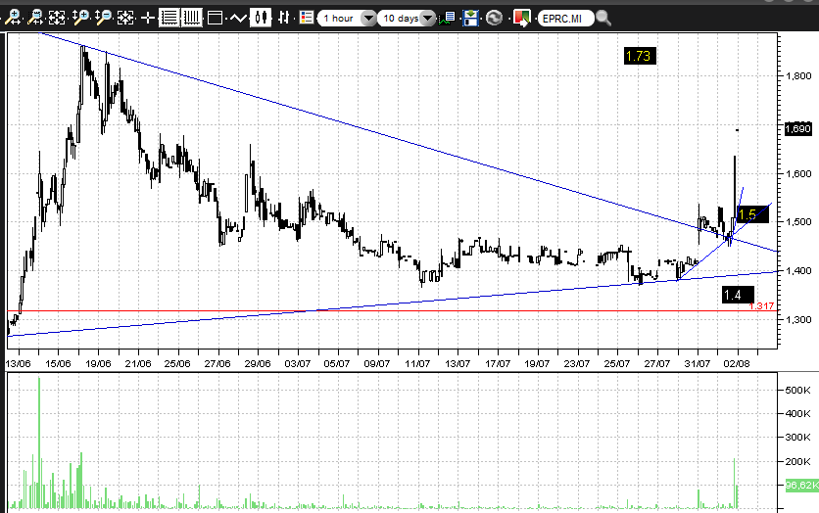The height and width of the screenshot is (513, 819).
Task: Toggle horizontal grid lines
Action: tap(169, 18)
